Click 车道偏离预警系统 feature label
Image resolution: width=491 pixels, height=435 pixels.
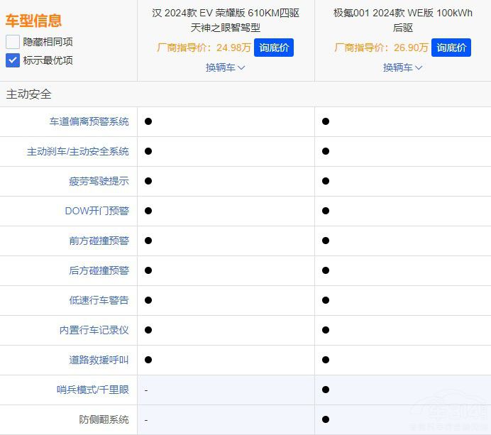pyautogui.click(x=89, y=121)
